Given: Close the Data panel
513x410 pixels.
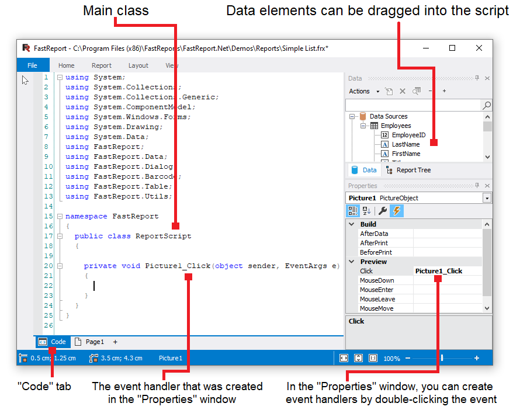Looking at the screenshot, I should 487,78.
